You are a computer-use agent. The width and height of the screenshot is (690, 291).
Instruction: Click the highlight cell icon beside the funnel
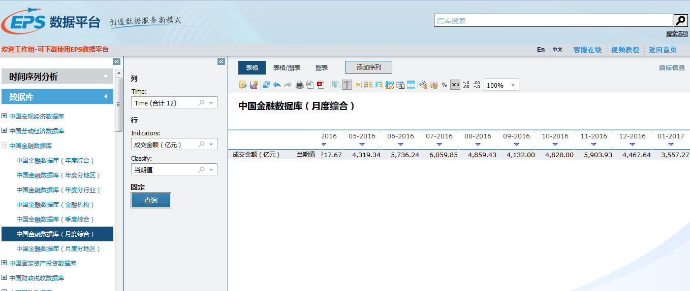pyautogui.click(x=358, y=85)
